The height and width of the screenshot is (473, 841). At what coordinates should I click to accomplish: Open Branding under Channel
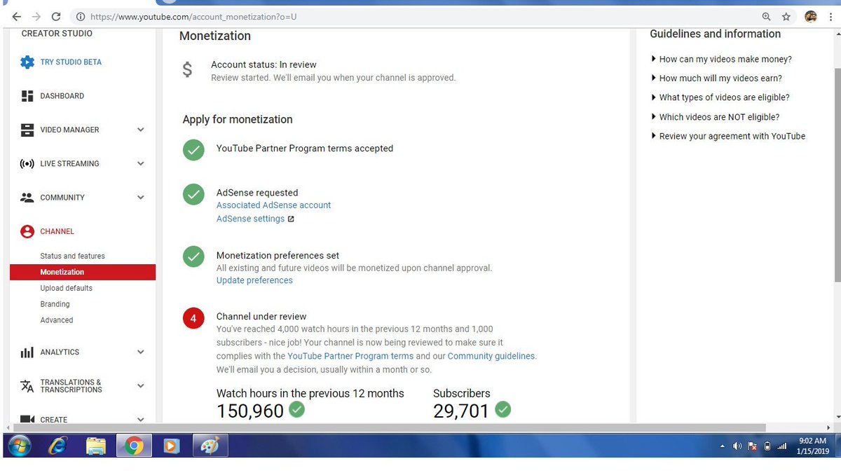[x=55, y=304]
